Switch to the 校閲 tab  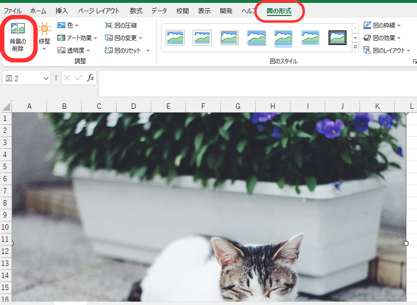pos(183,11)
